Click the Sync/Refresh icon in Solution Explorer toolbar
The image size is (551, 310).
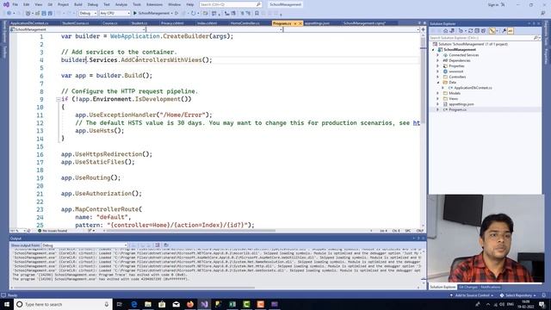(471, 31)
